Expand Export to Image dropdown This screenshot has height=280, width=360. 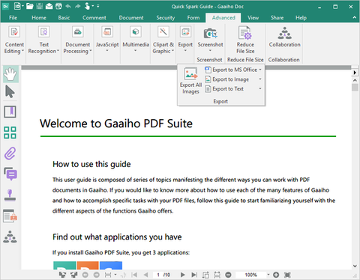[260, 79]
